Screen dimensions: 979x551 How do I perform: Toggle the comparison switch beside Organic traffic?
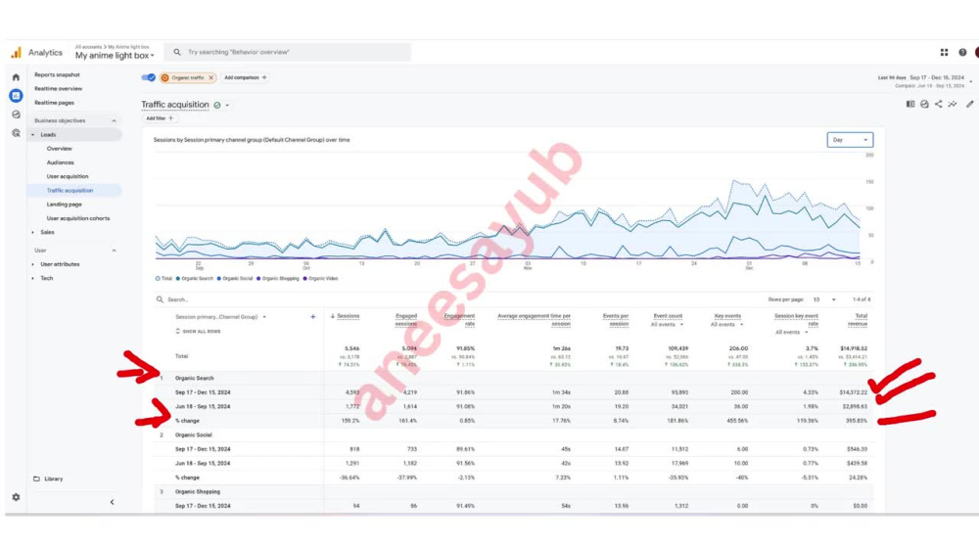[149, 77]
